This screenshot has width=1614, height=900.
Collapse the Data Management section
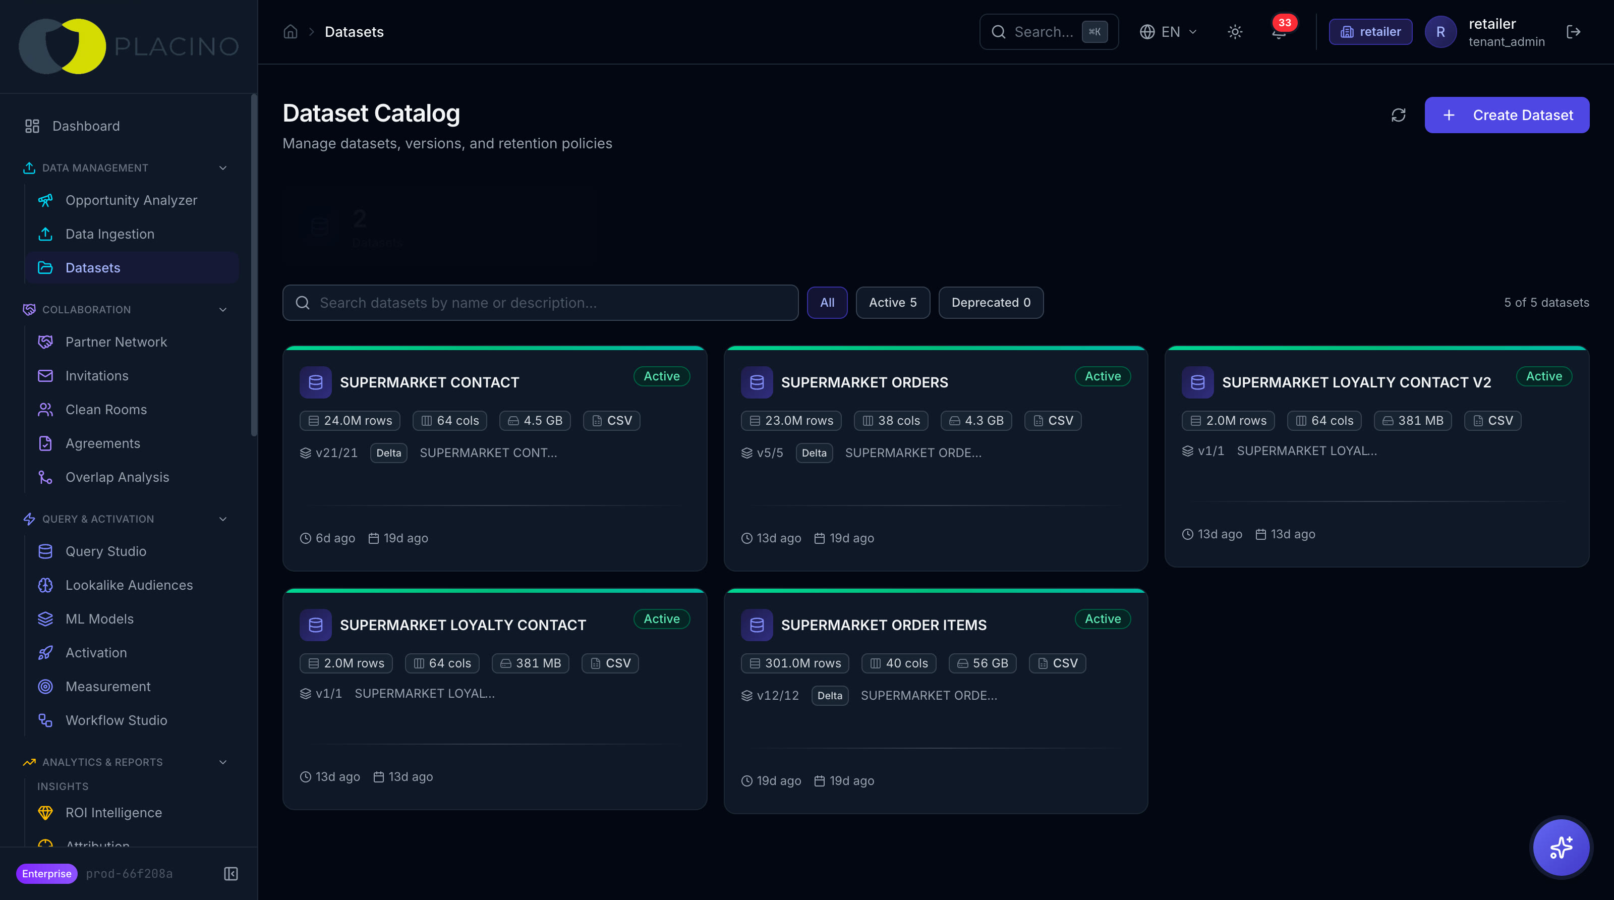coord(222,168)
